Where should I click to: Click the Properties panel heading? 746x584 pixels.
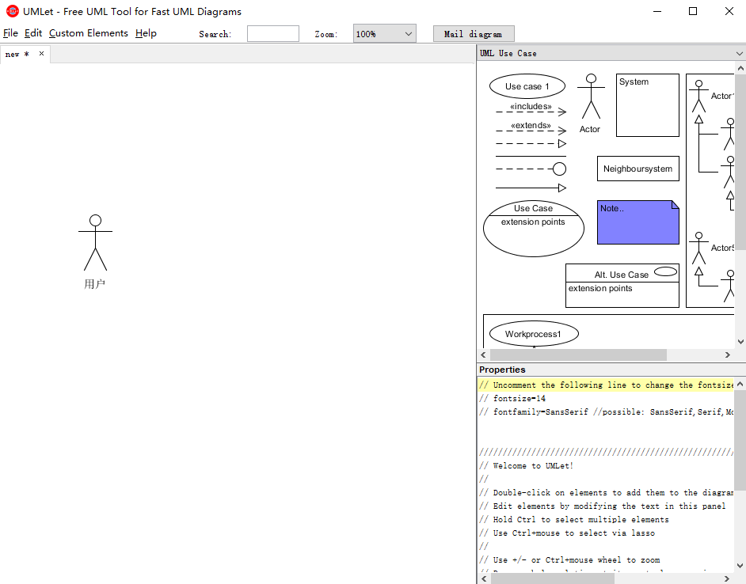(x=502, y=370)
